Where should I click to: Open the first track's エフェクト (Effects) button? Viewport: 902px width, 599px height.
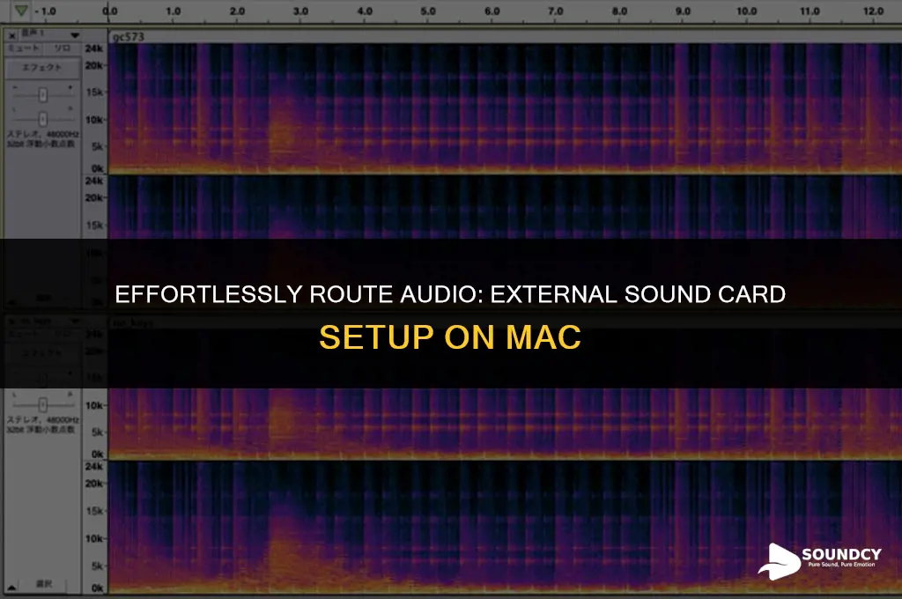click(42, 67)
